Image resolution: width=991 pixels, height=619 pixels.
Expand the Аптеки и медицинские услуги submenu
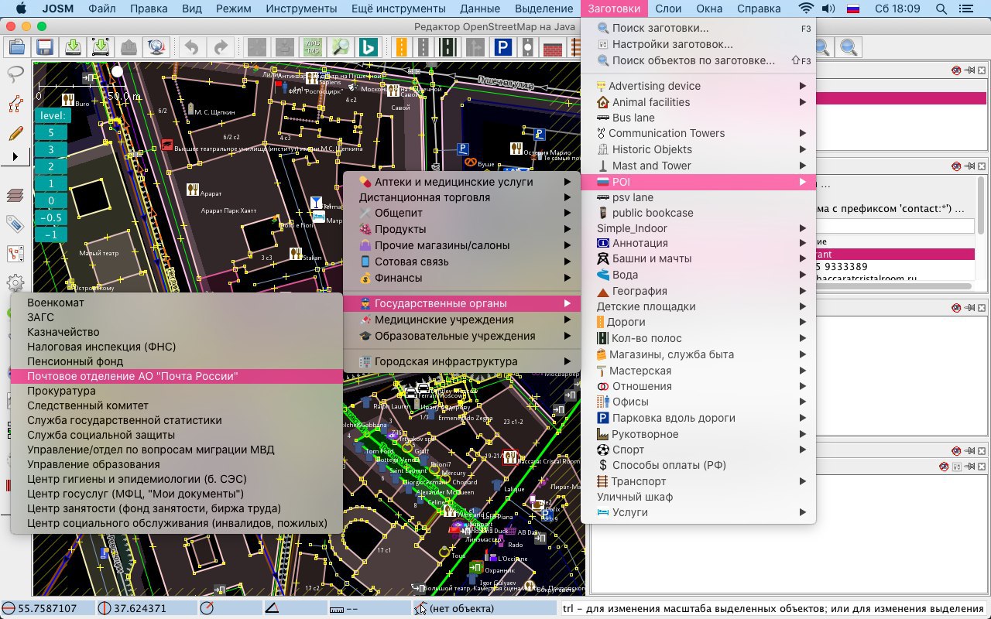tap(462, 182)
